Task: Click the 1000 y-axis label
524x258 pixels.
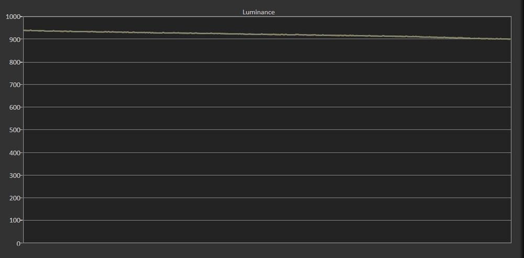Action: point(12,17)
